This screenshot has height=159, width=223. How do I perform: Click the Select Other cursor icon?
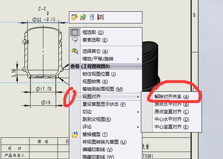pyautogui.click(x=75, y=51)
